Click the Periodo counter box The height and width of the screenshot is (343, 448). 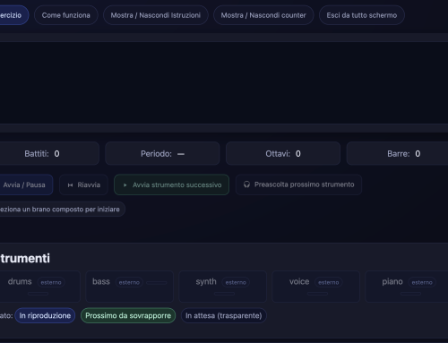162,154
